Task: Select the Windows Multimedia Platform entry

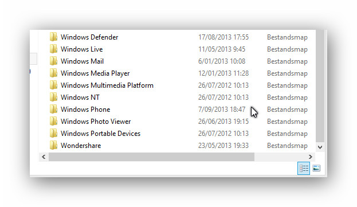Action: coord(107,85)
